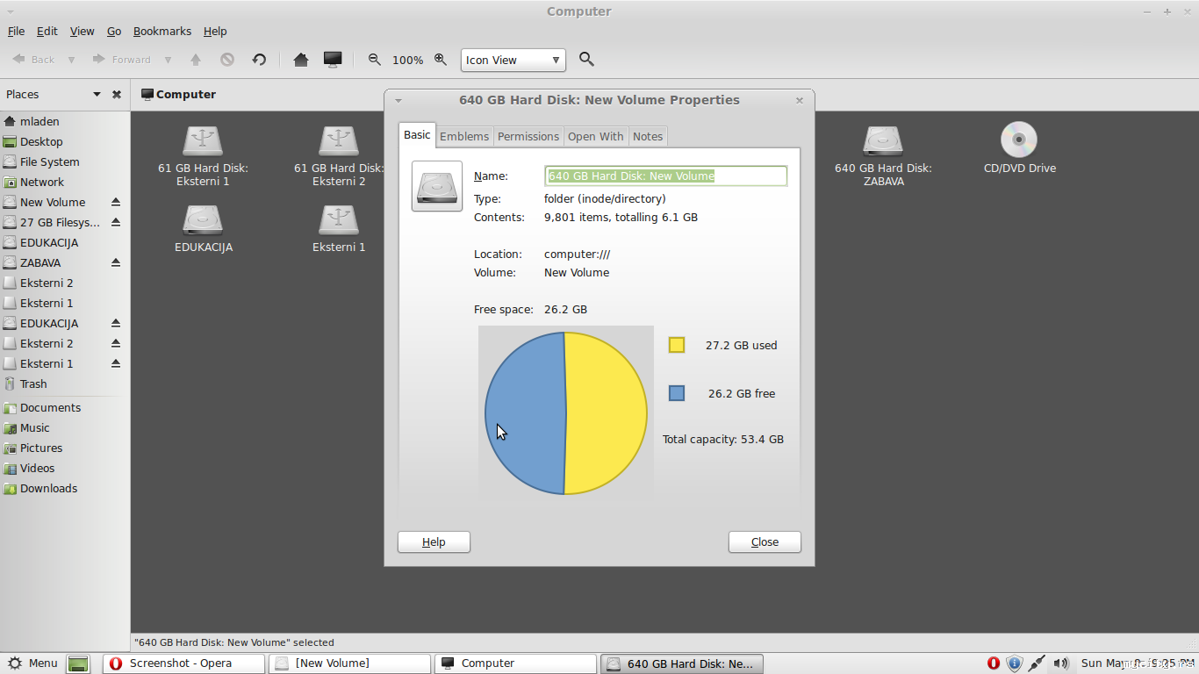Open the Forward history dropdown arrow
The width and height of the screenshot is (1199, 674).
tap(168, 60)
